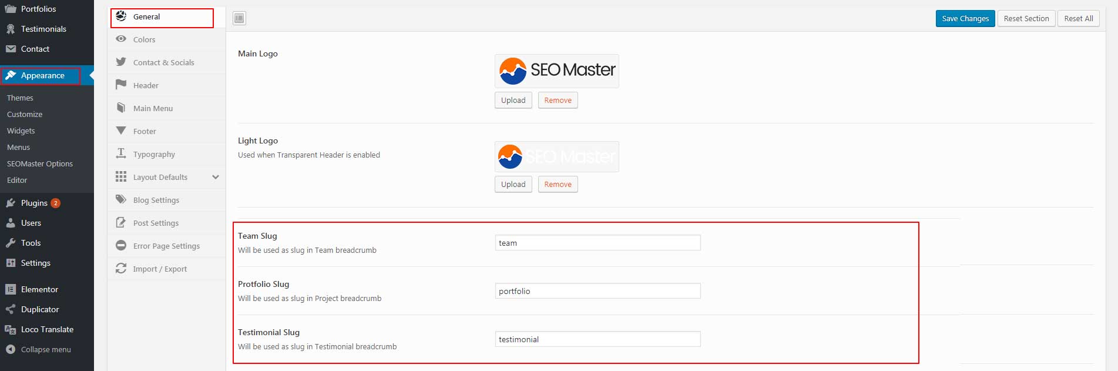Click the Main Logo SEO Master thumbnail
Screen dimensions: 1118x371
(557, 71)
